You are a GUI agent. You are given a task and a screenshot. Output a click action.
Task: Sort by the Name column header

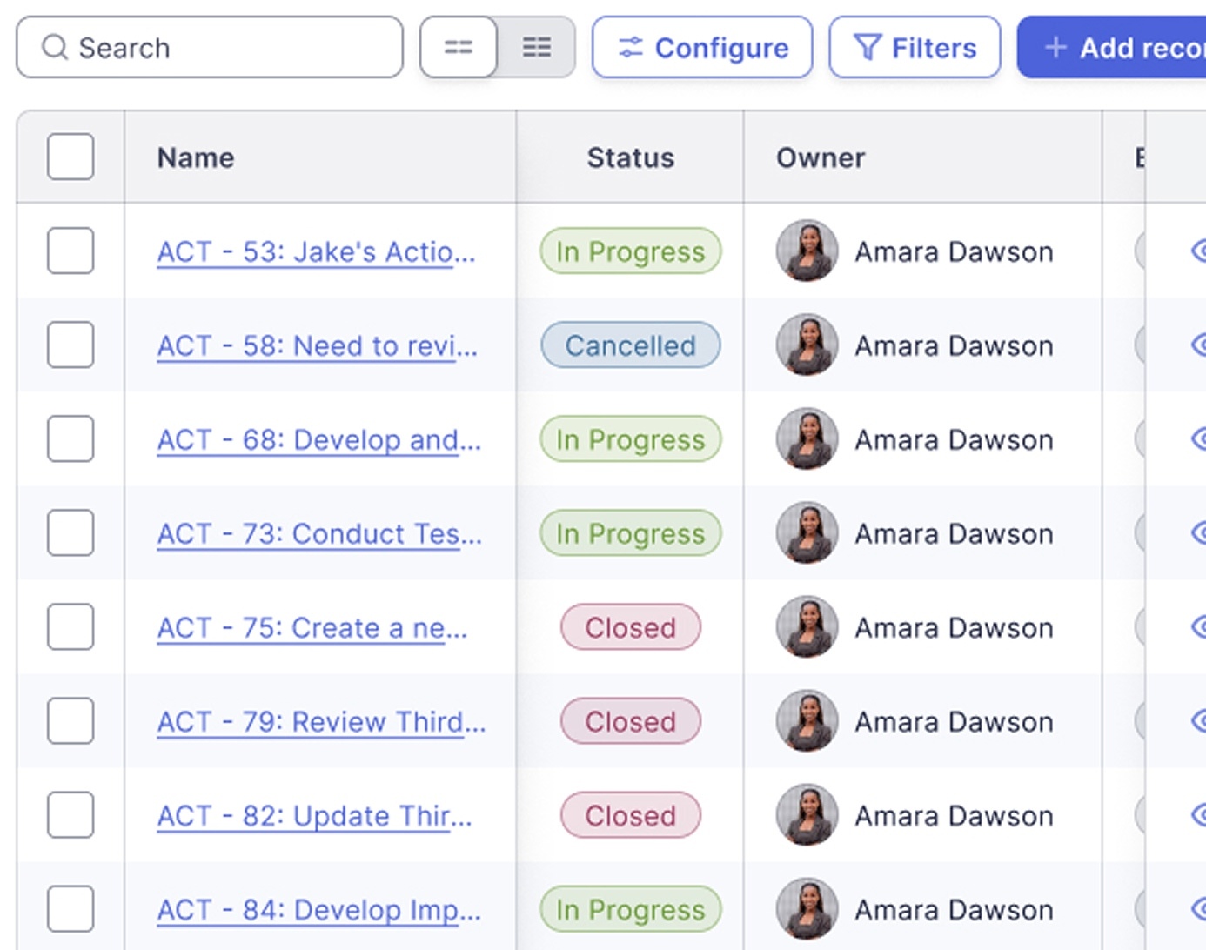tap(196, 158)
